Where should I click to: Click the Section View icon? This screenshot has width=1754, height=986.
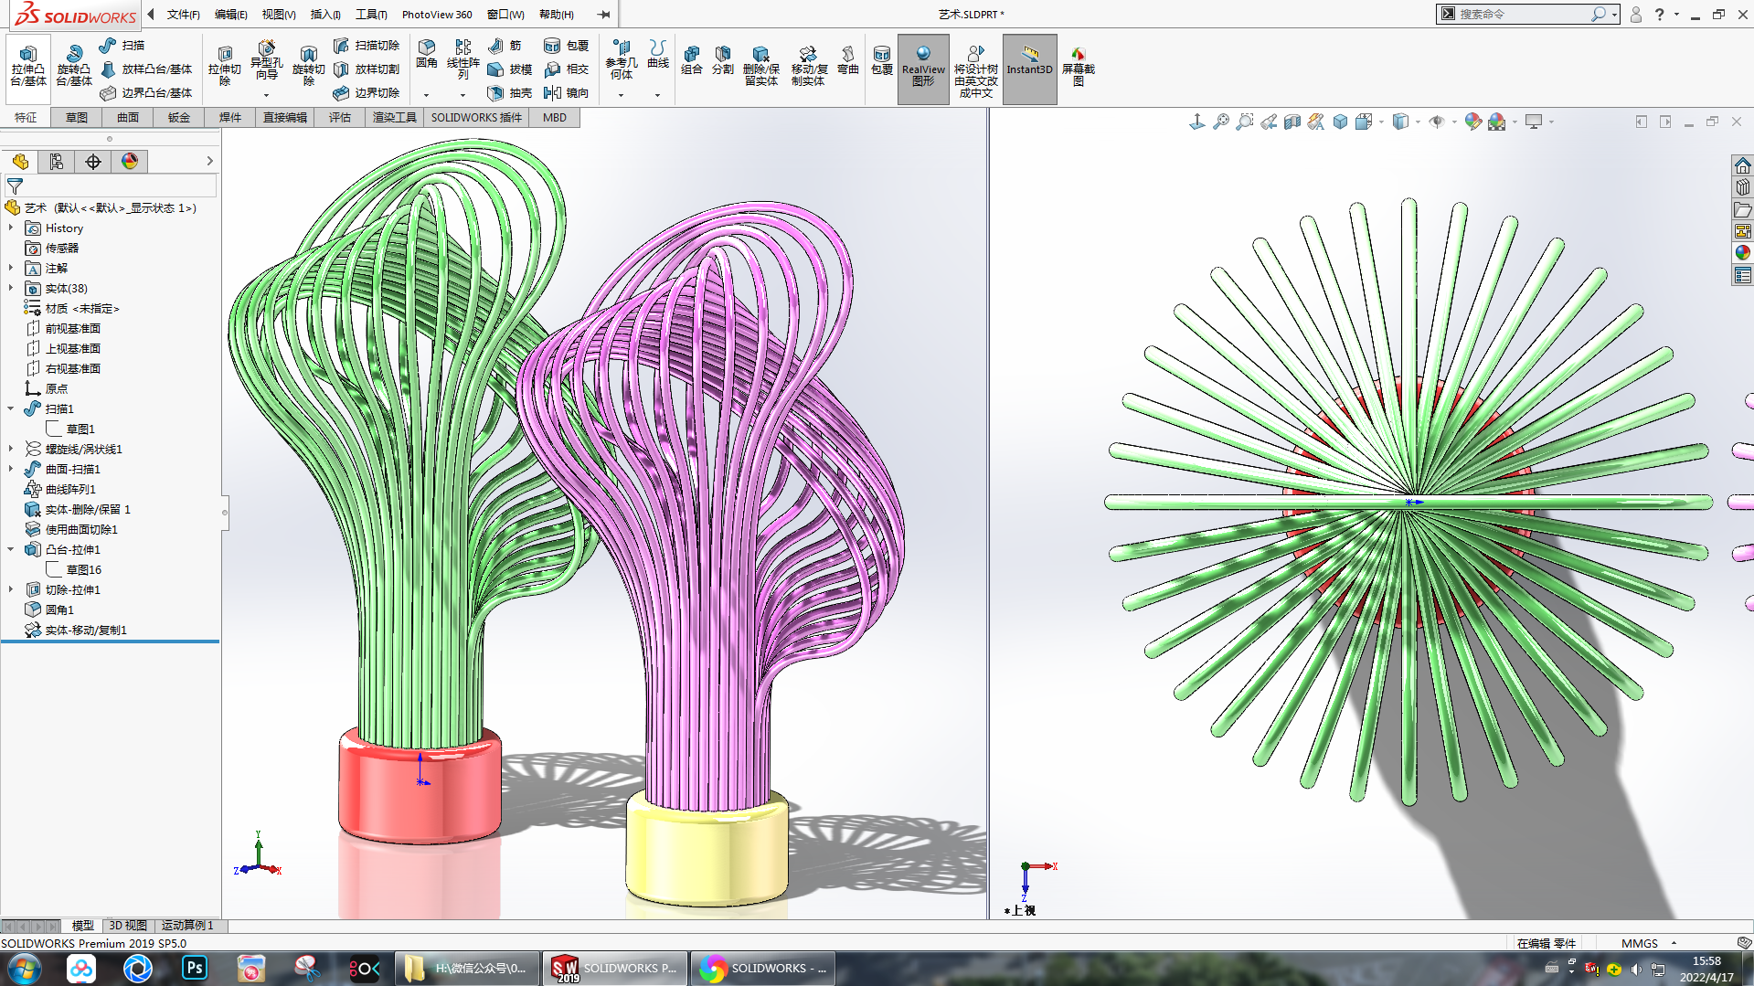coord(1292,122)
